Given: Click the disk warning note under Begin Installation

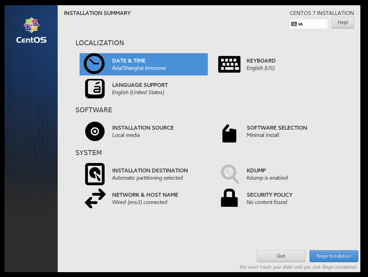Looking at the screenshot, I should click(x=299, y=267).
